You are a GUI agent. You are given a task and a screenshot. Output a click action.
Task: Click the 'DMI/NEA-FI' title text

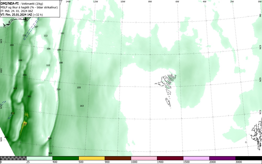point(9,3)
